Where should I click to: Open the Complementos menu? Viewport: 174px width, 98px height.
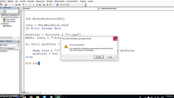pos(72,1)
